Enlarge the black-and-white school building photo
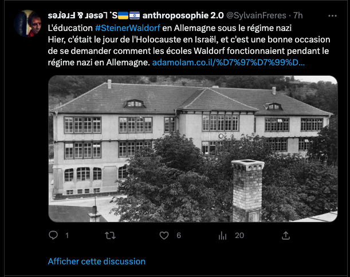The image size is (350, 277). tap(193, 149)
